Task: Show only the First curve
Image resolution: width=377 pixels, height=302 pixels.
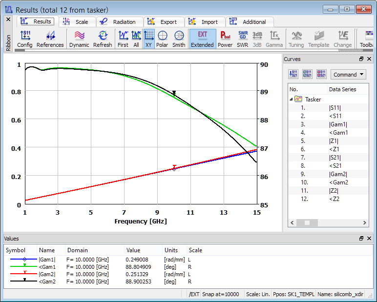Action: click(x=123, y=39)
